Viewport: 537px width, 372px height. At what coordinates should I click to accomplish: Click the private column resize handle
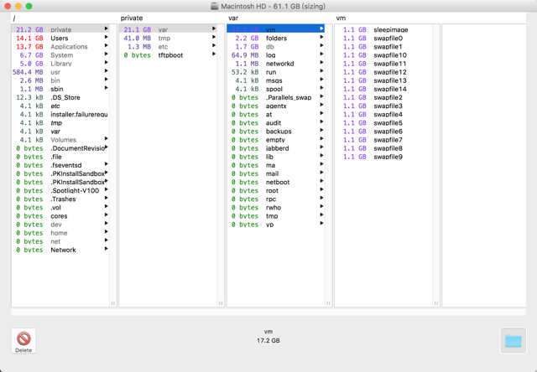(x=221, y=303)
